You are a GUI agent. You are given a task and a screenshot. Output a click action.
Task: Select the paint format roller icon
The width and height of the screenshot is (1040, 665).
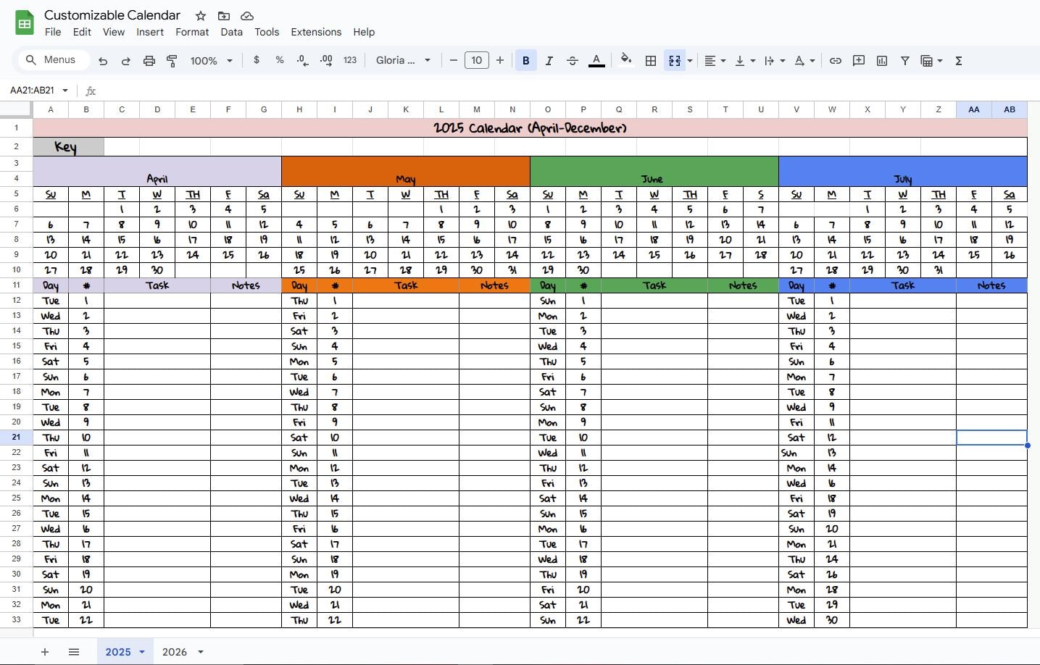click(172, 61)
